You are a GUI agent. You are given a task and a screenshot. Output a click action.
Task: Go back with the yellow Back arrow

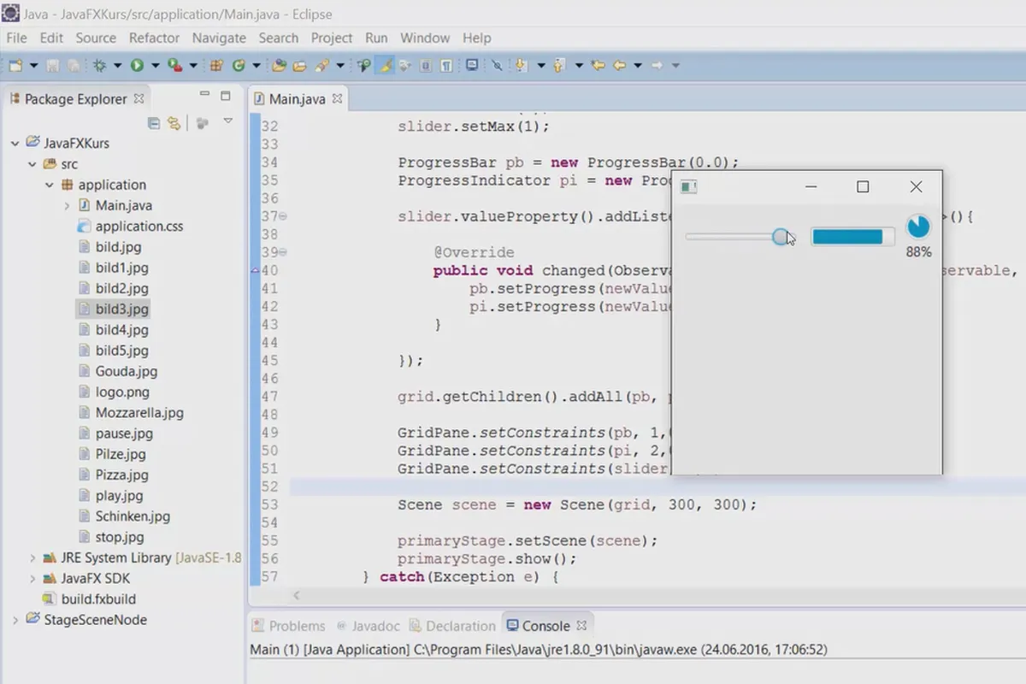click(619, 65)
